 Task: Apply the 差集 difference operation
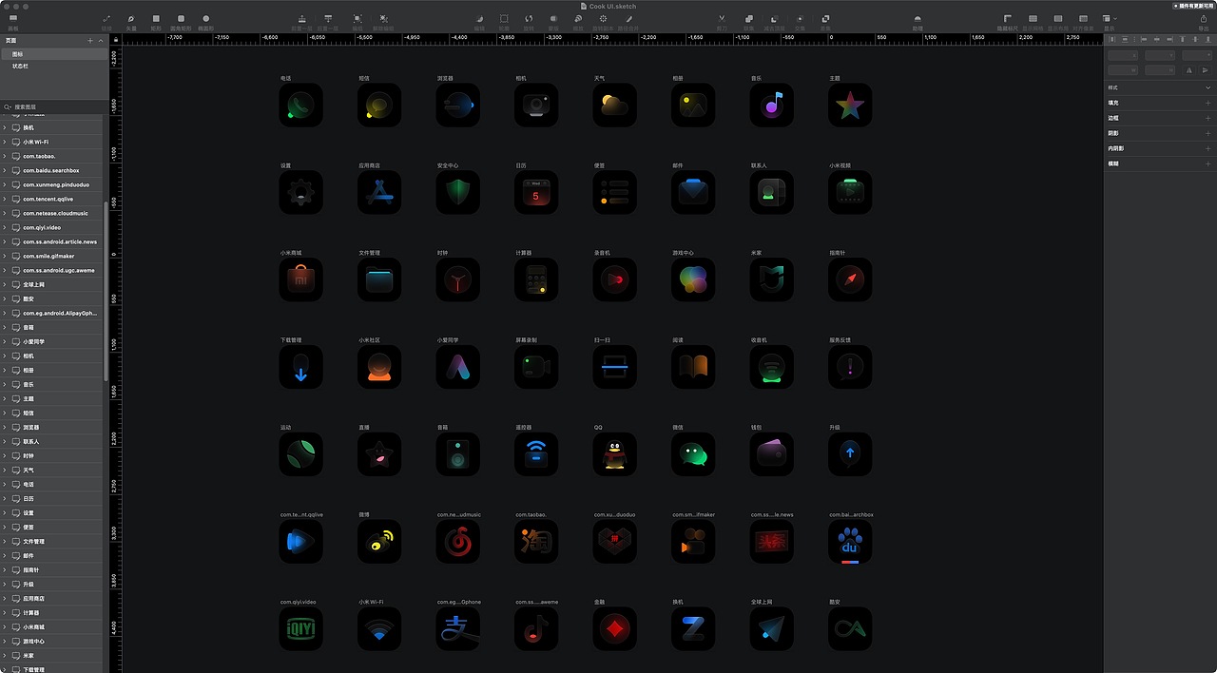[825, 18]
